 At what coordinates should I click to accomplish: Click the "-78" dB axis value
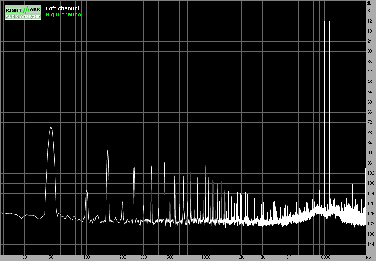369,132
